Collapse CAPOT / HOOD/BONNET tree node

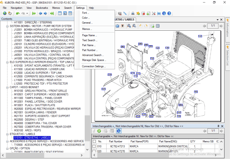click(7, 87)
